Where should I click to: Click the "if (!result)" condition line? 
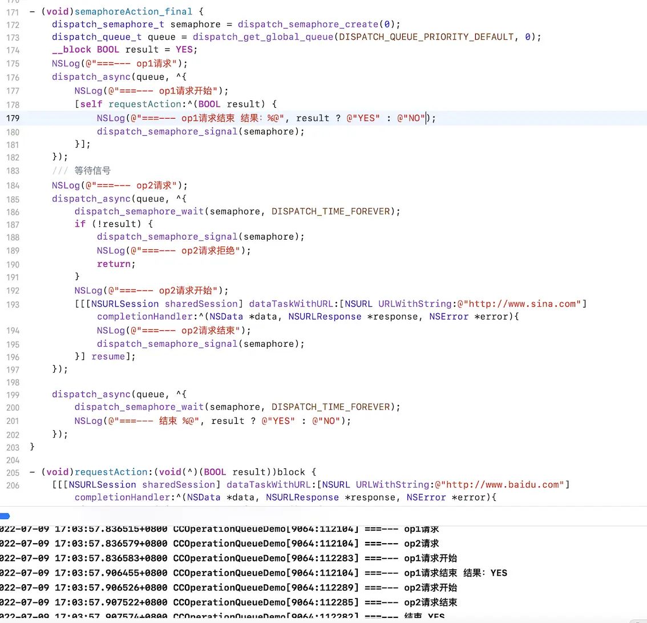pos(114,224)
